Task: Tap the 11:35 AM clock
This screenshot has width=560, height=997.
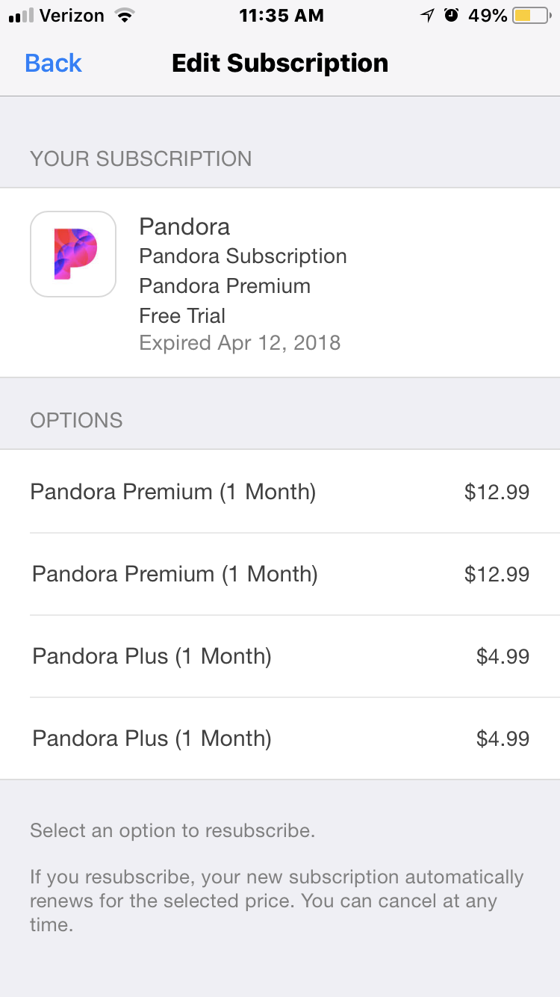Action: pos(281,16)
